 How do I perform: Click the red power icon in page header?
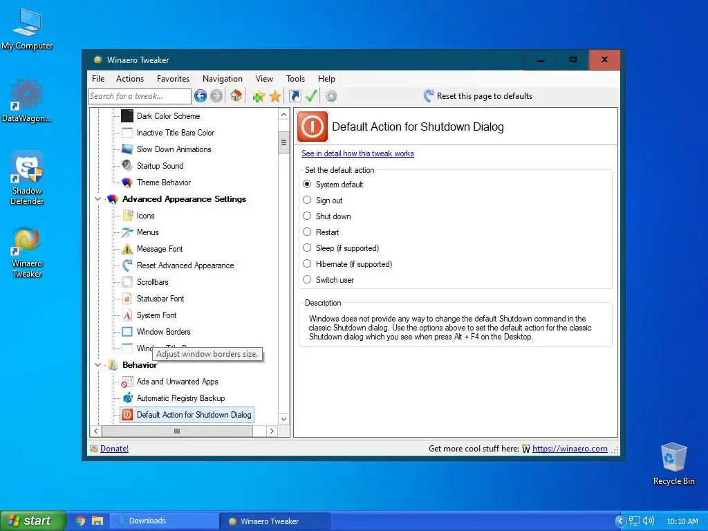click(x=313, y=127)
